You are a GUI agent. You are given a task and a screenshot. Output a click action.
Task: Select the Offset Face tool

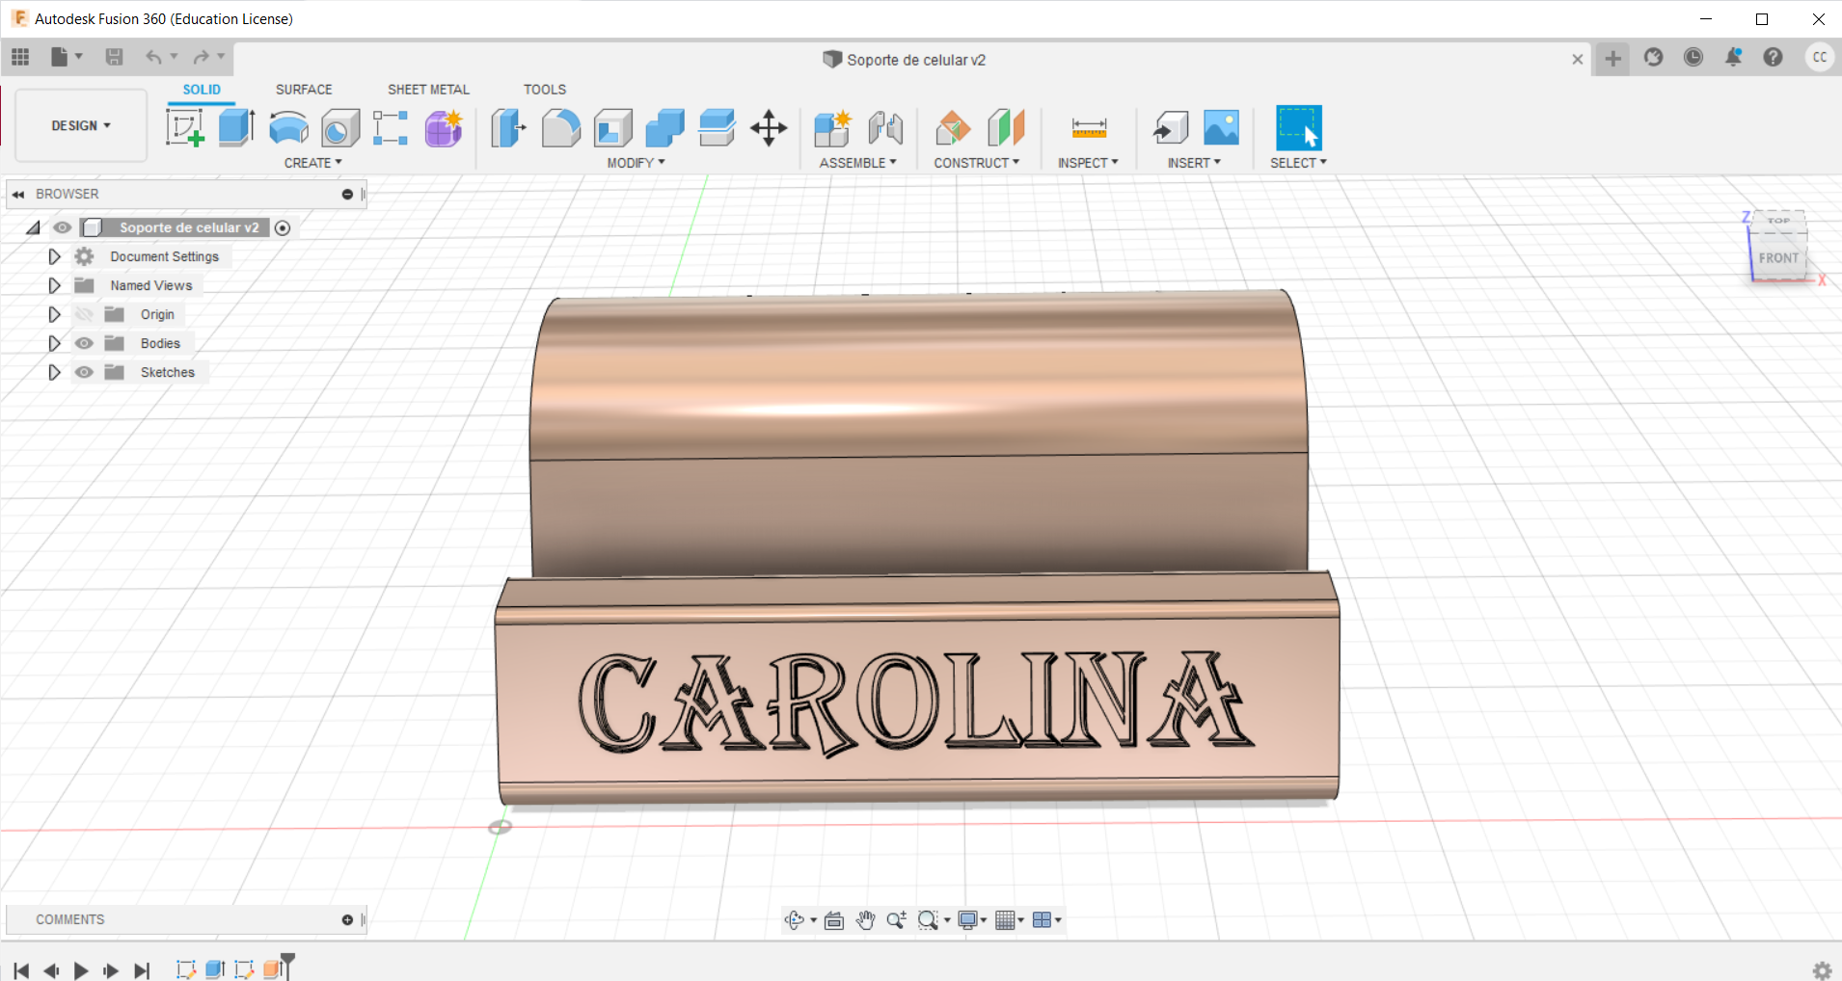(717, 127)
